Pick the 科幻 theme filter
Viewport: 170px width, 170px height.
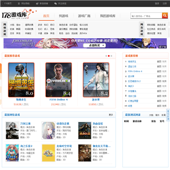[x=46, y=25]
